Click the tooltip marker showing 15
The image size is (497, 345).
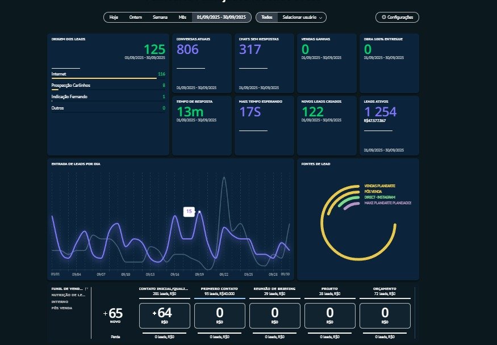189,211
